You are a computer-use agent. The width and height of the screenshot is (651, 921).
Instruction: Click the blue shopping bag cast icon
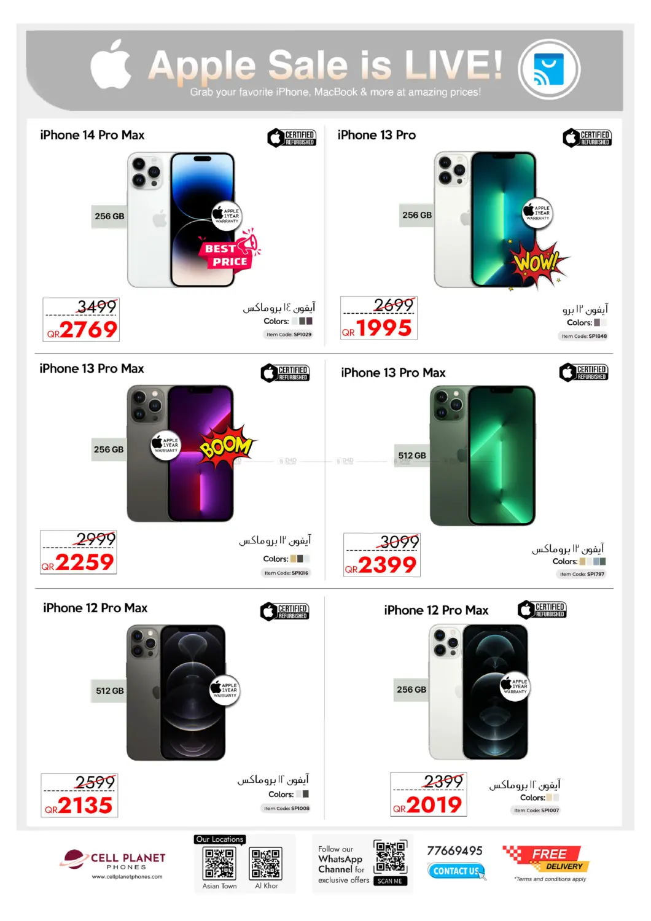[548, 69]
